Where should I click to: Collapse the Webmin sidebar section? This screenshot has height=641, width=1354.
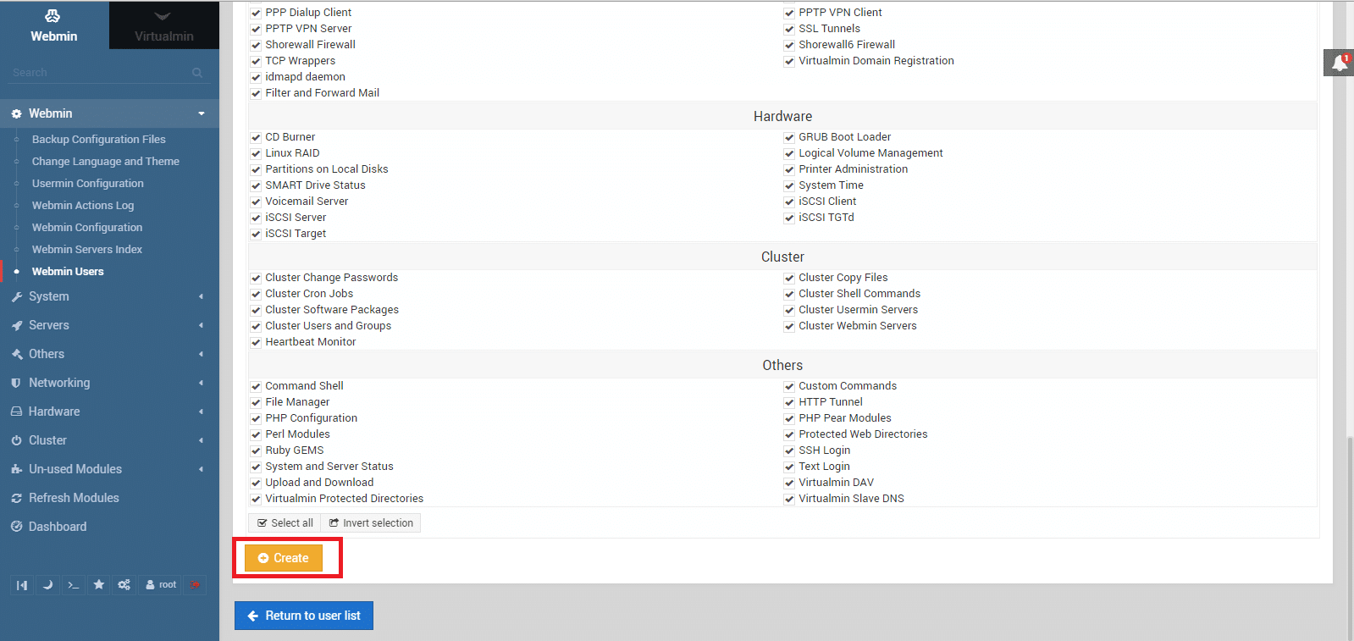pos(202,113)
